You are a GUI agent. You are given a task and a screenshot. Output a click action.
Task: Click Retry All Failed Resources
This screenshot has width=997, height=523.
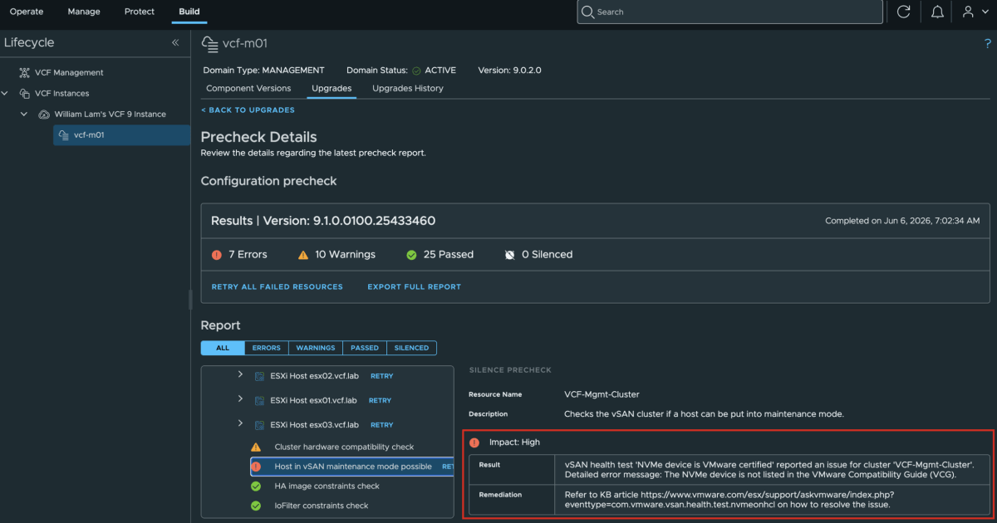(x=277, y=286)
